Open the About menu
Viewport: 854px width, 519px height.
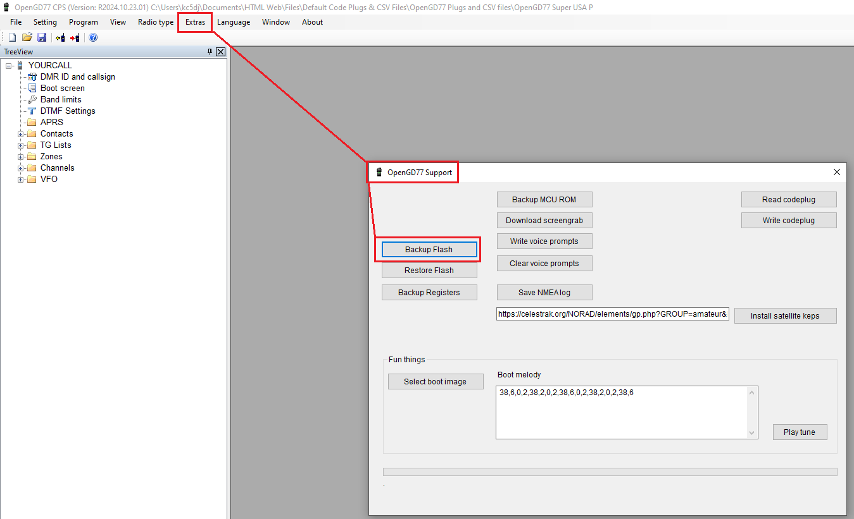point(312,22)
